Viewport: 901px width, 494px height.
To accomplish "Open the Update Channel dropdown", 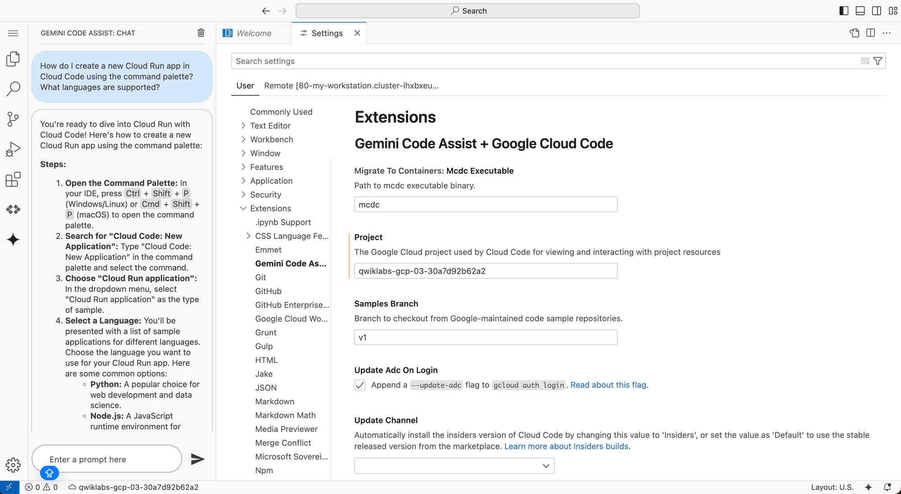I will tap(454, 466).
